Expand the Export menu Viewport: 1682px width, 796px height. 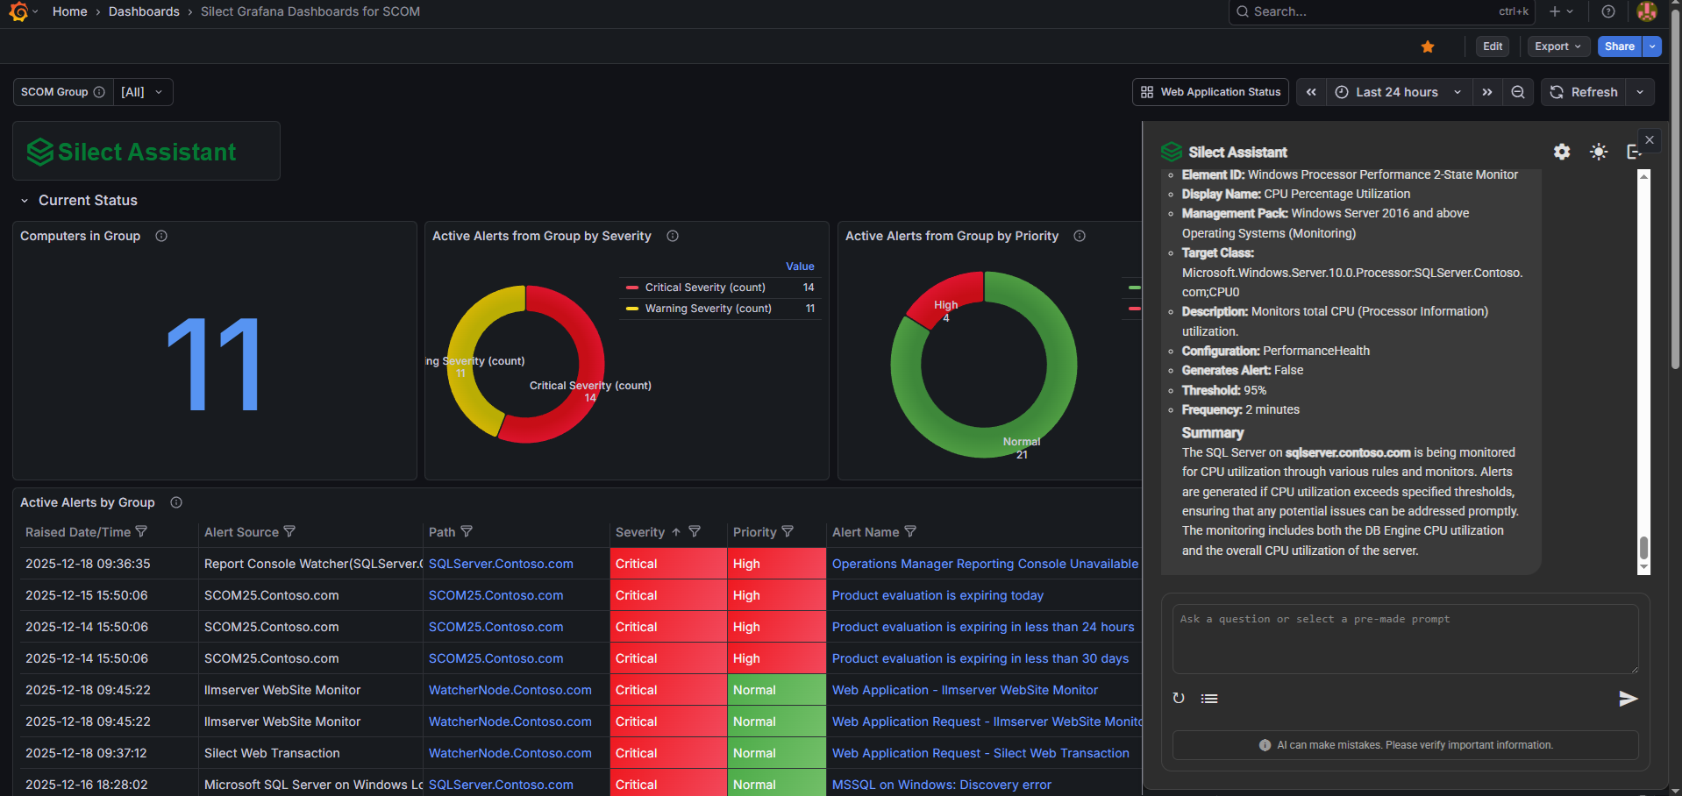tap(1558, 46)
